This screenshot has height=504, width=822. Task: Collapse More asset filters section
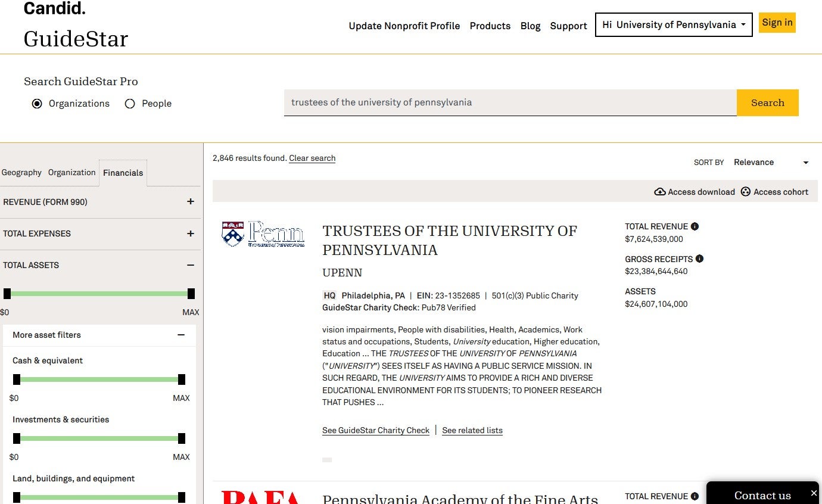tap(181, 335)
